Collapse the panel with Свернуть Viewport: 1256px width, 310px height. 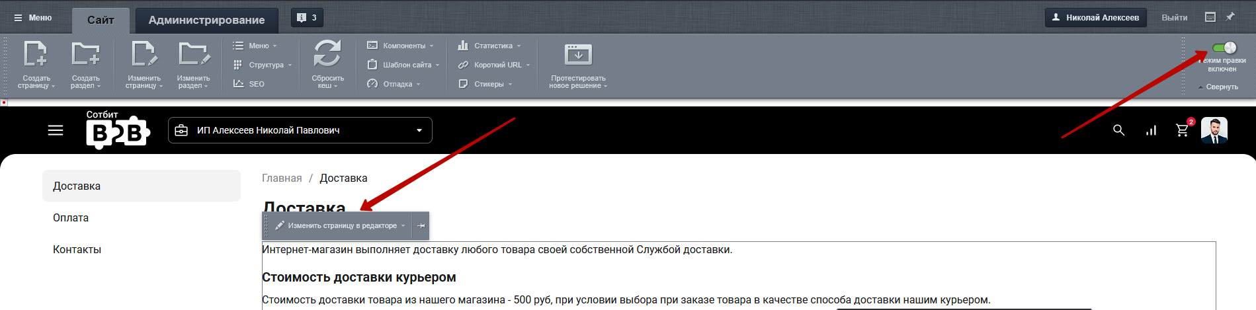click(1218, 87)
